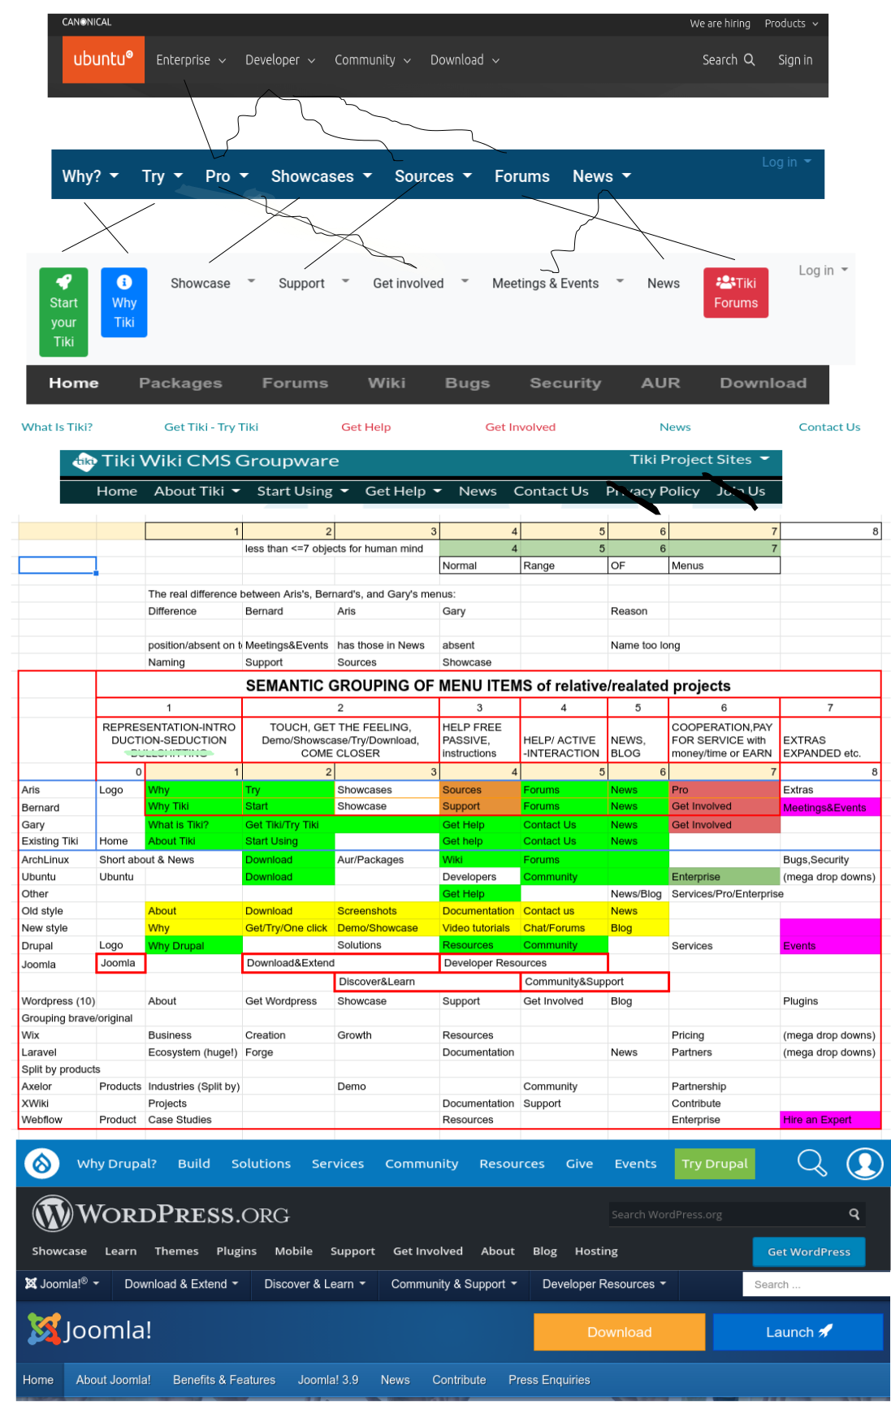Select the Hire an Expert magenta cell

coord(830,1120)
